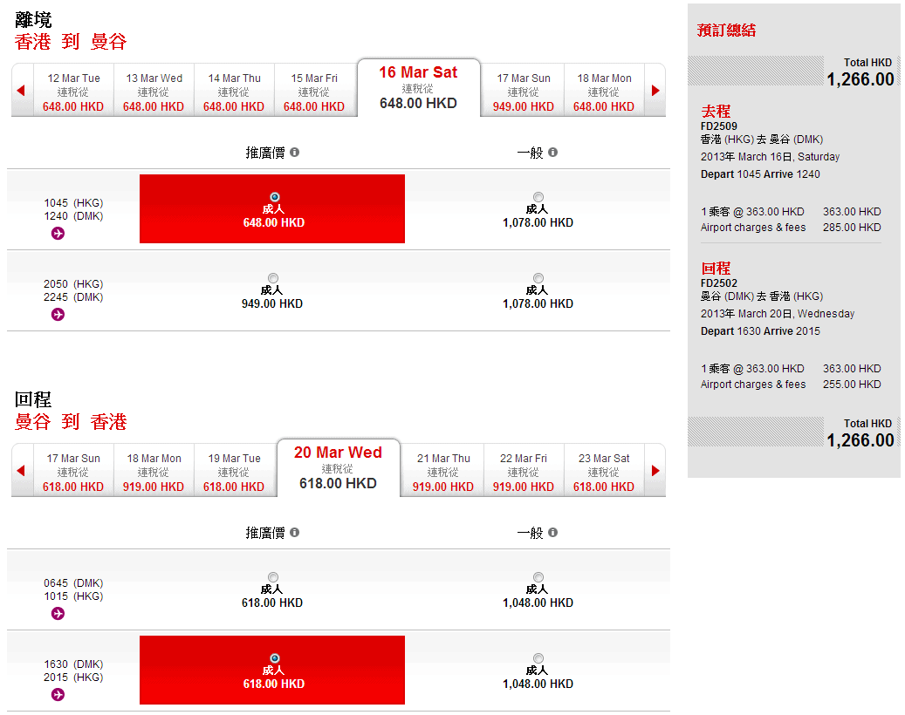Show later return dates with right arrow
905x715 pixels.
pos(655,471)
